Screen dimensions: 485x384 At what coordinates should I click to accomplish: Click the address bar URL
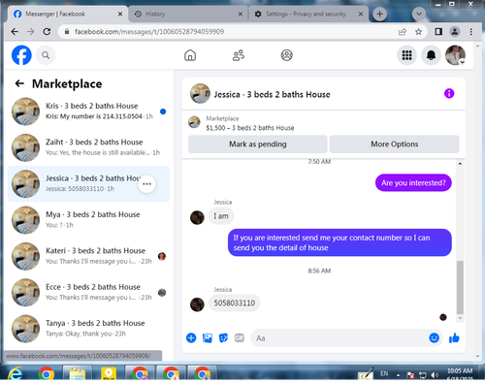pyautogui.click(x=149, y=32)
